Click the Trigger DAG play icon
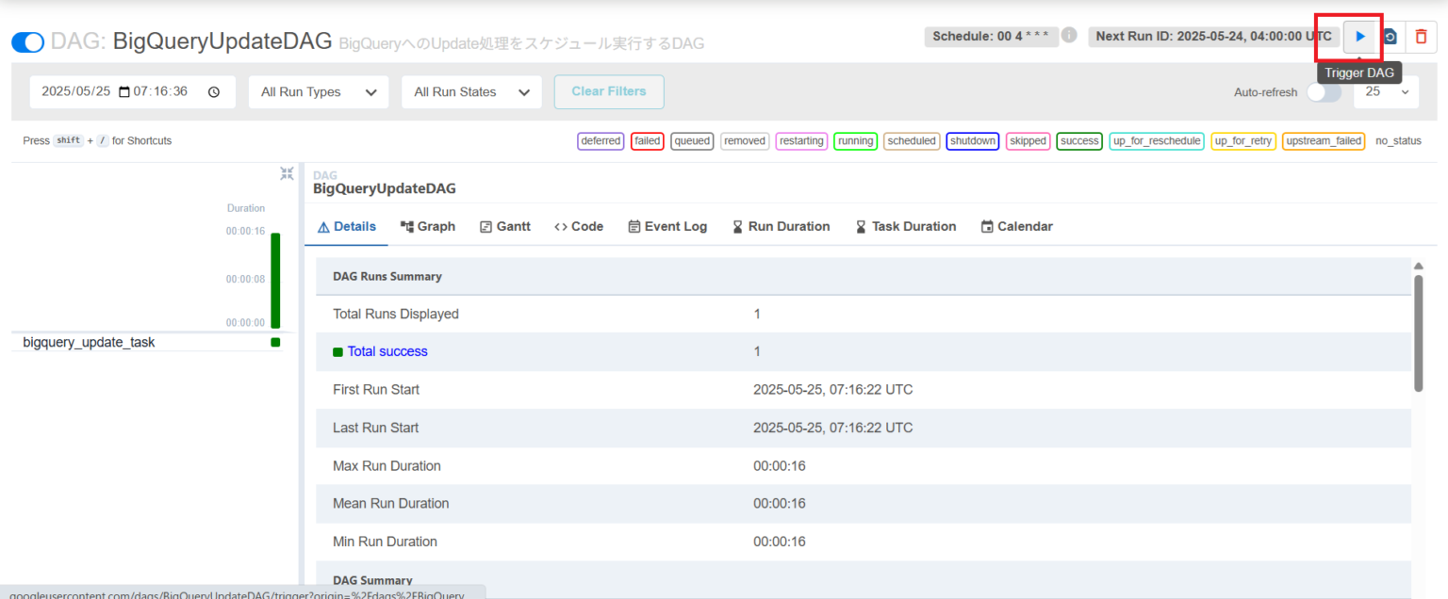 [x=1360, y=36]
